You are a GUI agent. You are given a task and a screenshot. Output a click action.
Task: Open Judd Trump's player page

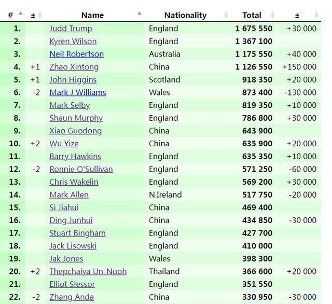click(x=71, y=29)
